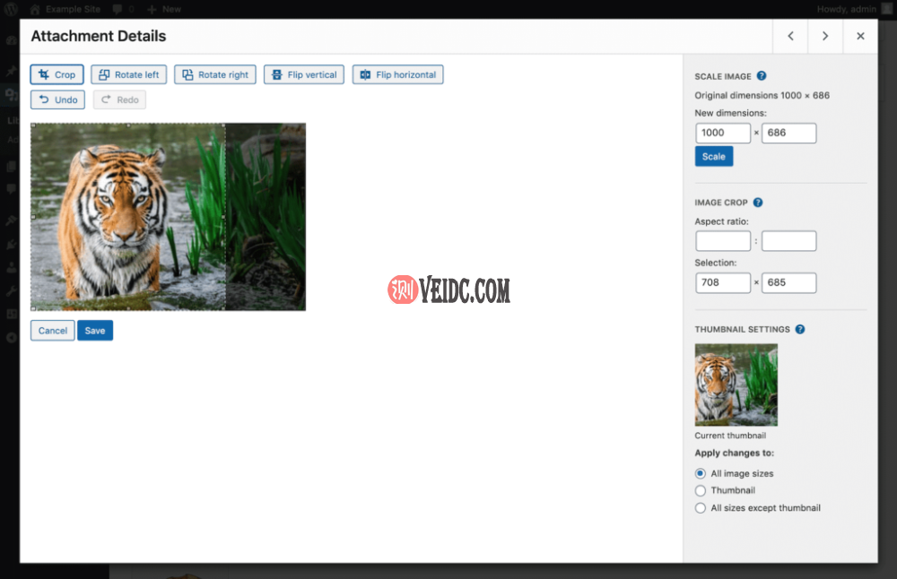Viewport: 897px width, 579px height.
Task: Edit selection width field showing 708
Action: [x=722, y=282]
